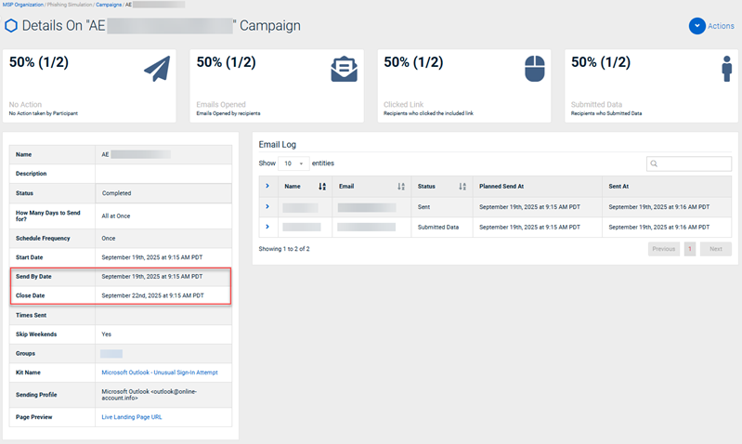The image size is (742, 444).
Task: Click the Next pagination button
Action: coord(715,249)
